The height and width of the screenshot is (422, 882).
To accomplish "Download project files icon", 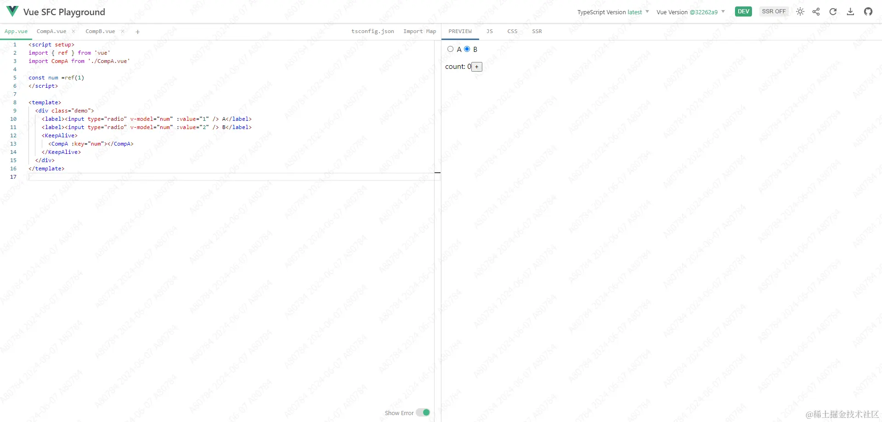I will 850,11.
